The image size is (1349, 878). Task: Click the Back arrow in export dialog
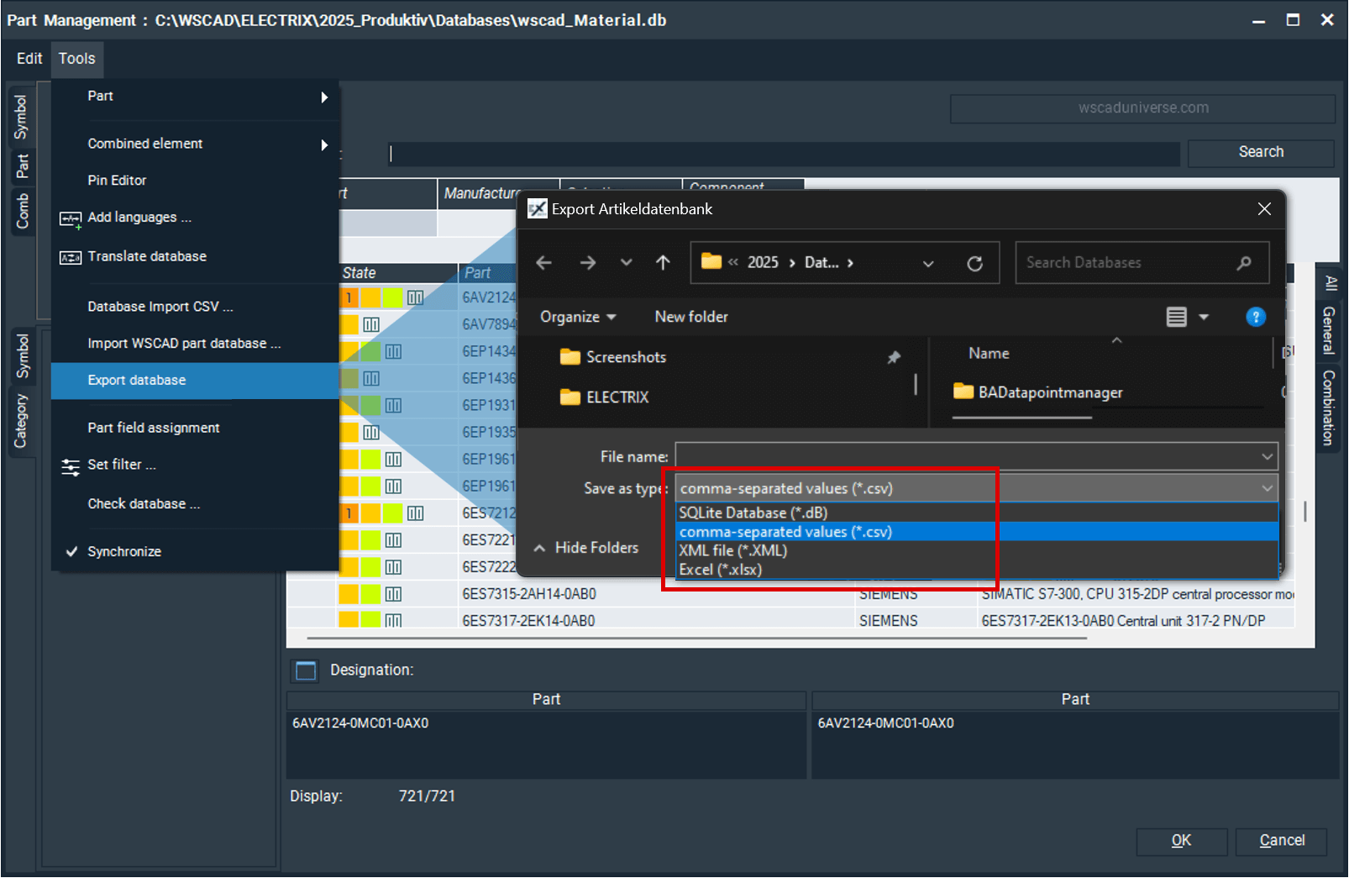[x=543, y=263]
